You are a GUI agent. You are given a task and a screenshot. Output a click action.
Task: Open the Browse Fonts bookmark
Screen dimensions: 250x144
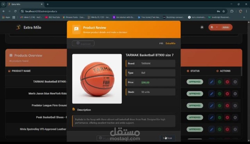74,17
